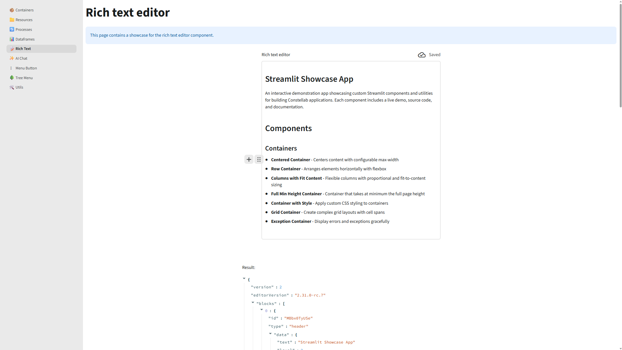Click the AI Chat sparkles icon
The image size is (622, 350).
[12, 58]
